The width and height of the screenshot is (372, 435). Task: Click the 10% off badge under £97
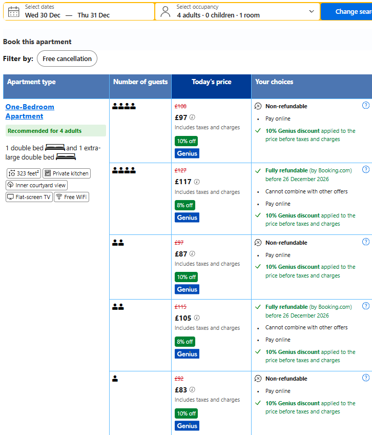(x=187, y=141)
